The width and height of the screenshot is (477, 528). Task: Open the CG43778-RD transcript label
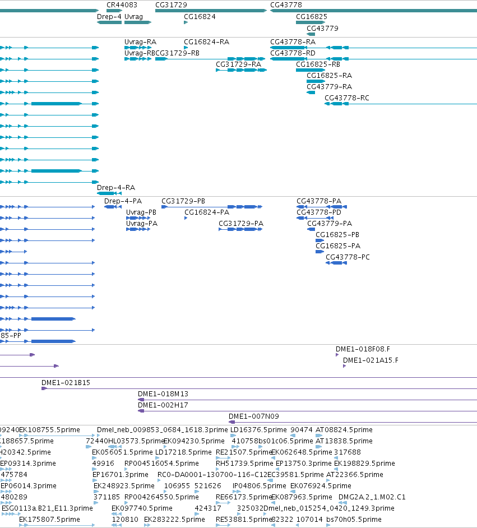tap(293, 53)
